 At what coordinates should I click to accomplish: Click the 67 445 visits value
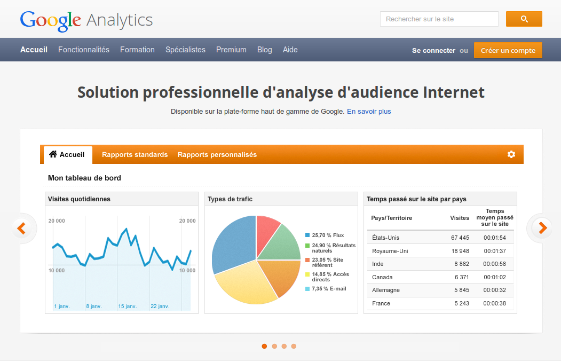click(460, 238)
